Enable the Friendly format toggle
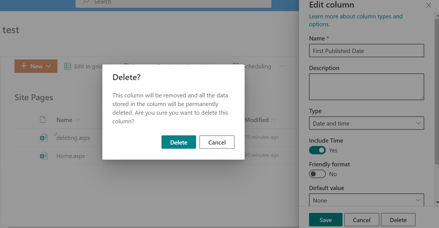Viewport: 439px width, 228px height. click(317, 174)
